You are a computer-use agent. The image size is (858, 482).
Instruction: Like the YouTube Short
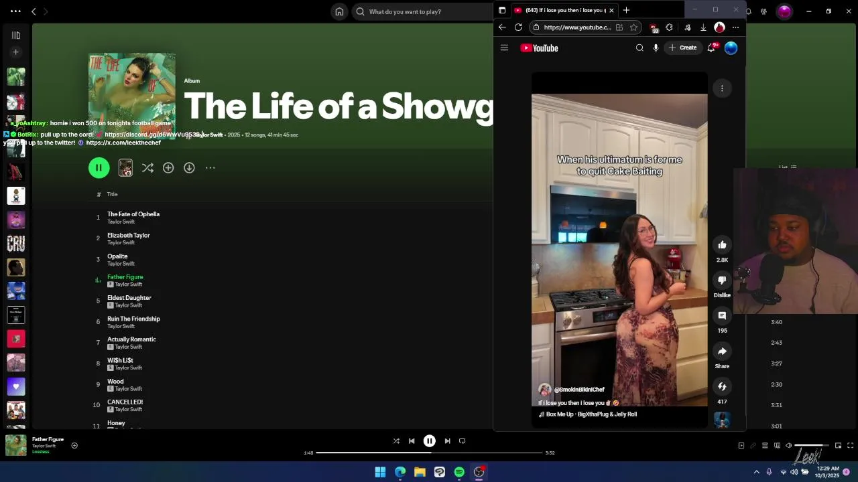(x=722, y=245)
